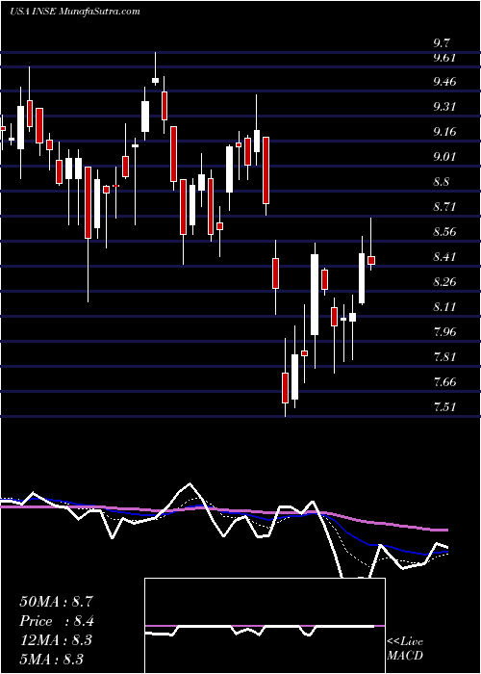The width and height of the screenshot is (481, 674).
Task: Click the lowest red candlestick near 7.66
Action: [285, 388]
